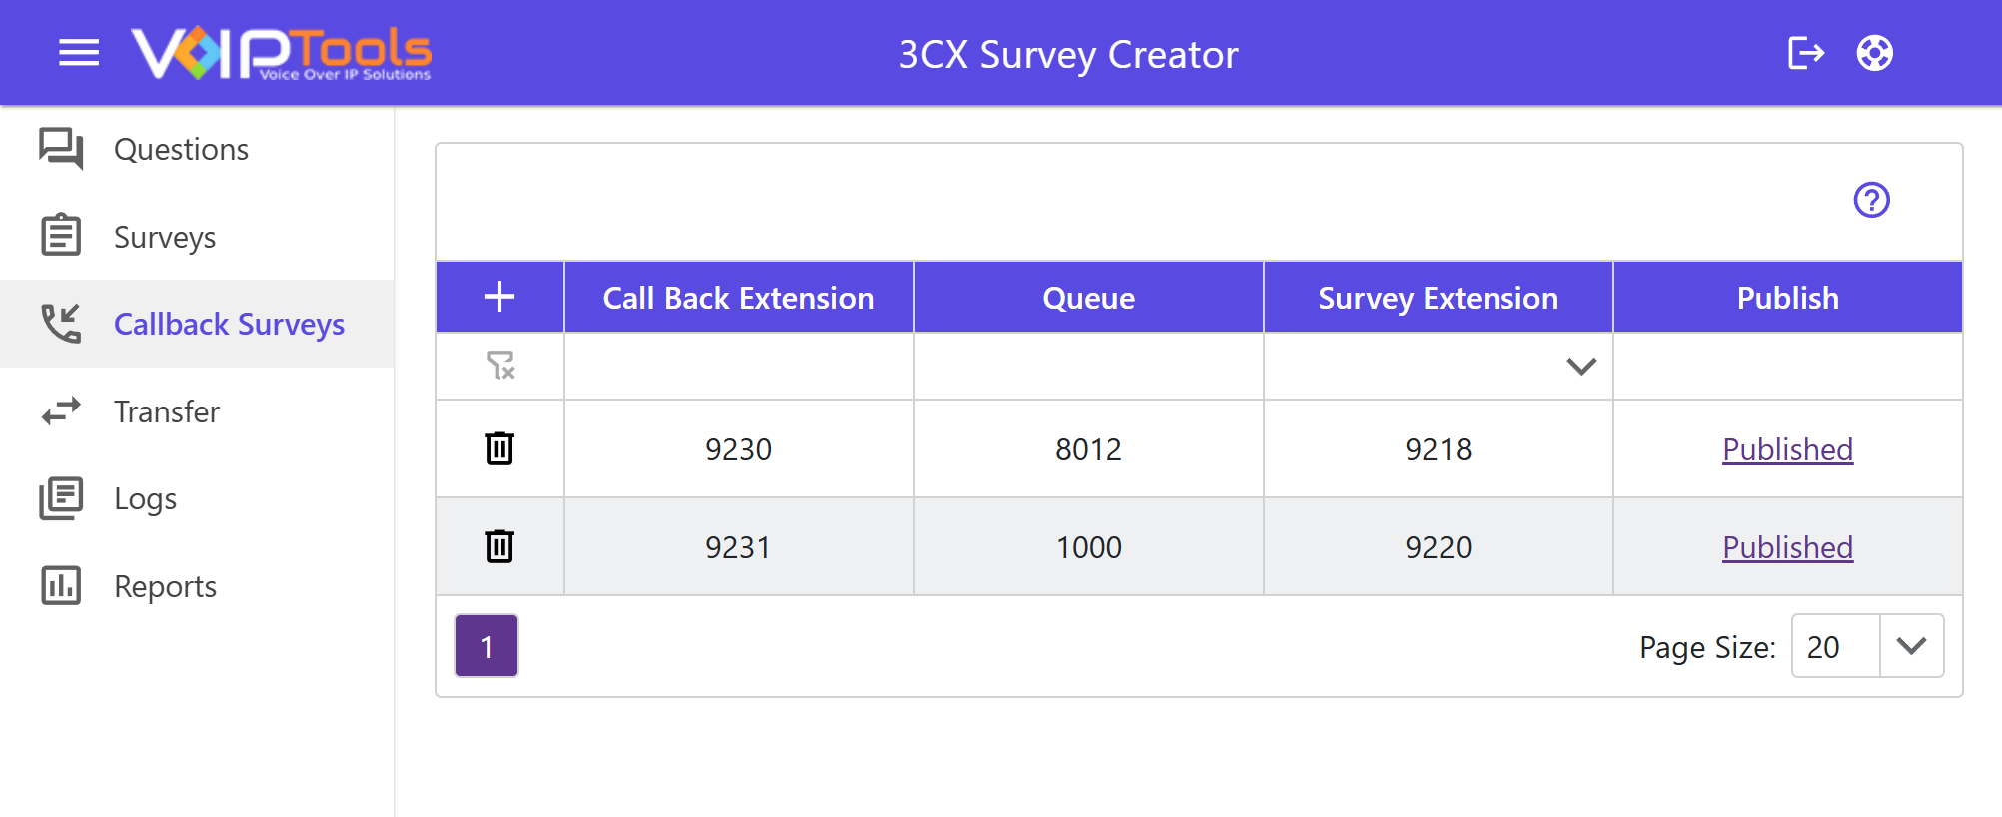
Task: Open the Reports section
Action: (x=166, y=586)
